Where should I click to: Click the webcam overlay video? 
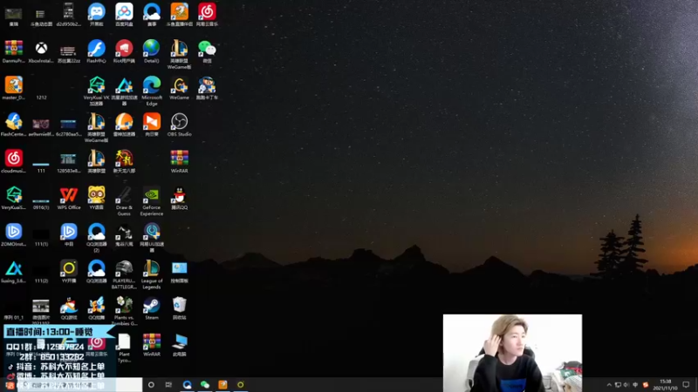click(512, 353)
